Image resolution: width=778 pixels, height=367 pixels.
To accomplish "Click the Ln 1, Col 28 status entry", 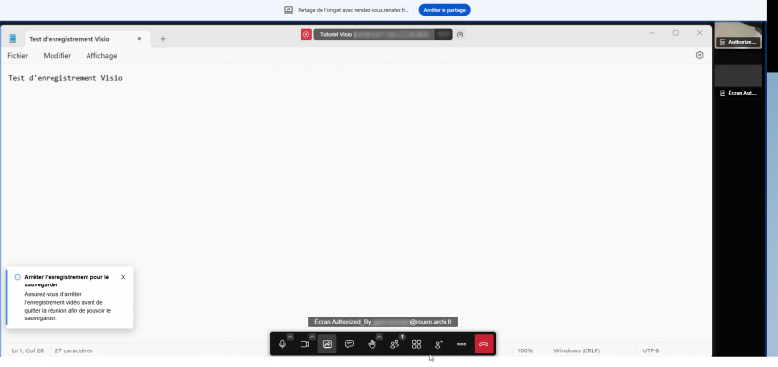I will (x=27, y=350).
